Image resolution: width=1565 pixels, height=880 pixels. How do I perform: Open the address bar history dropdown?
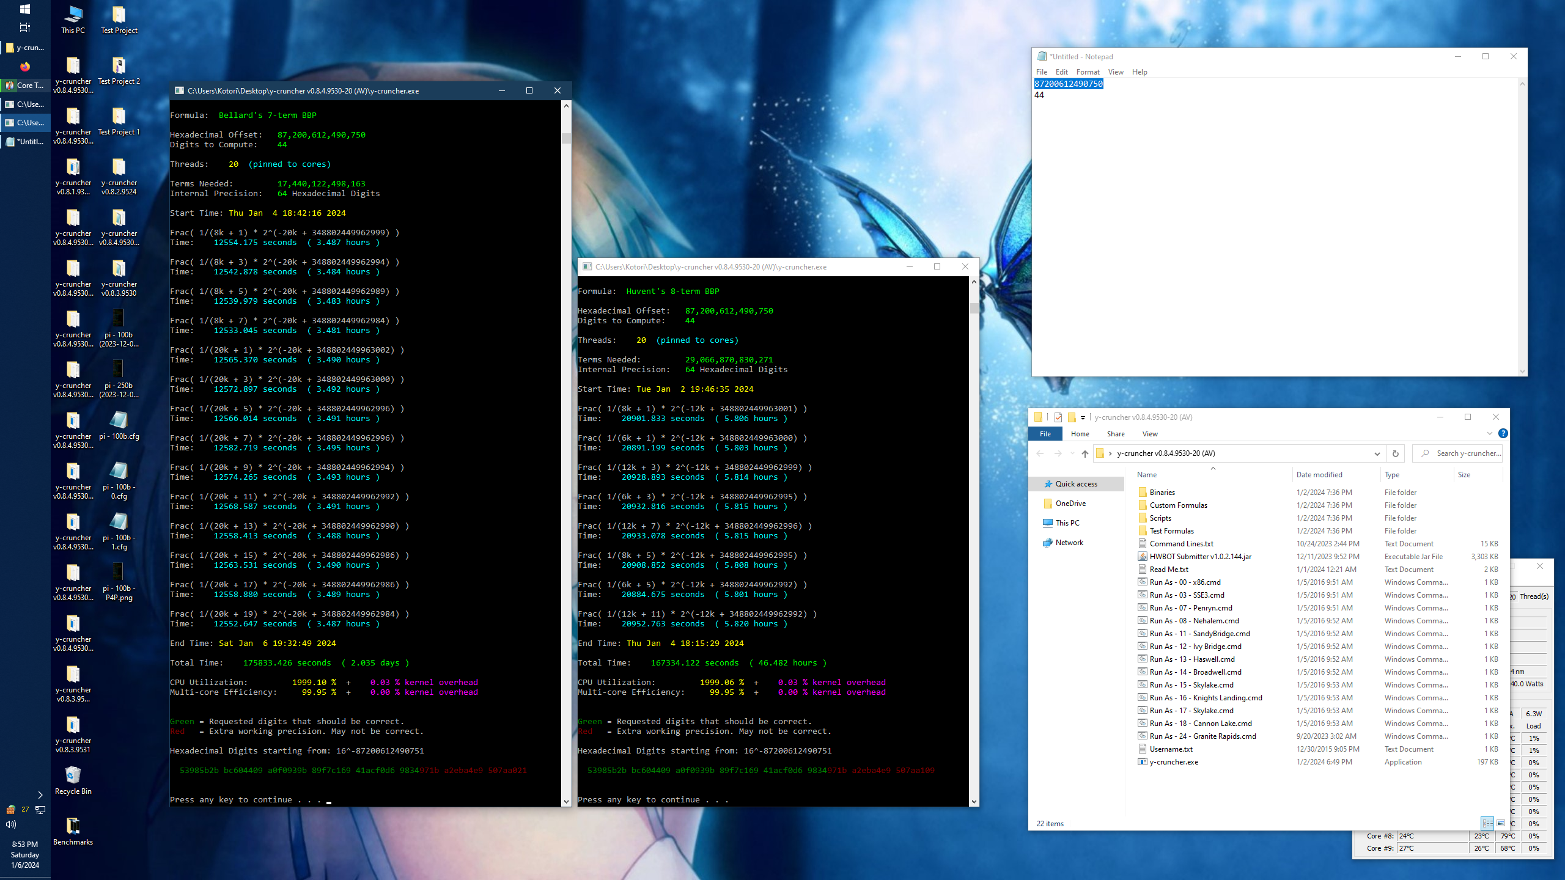pyautogui.click(x=1377, y=453)
